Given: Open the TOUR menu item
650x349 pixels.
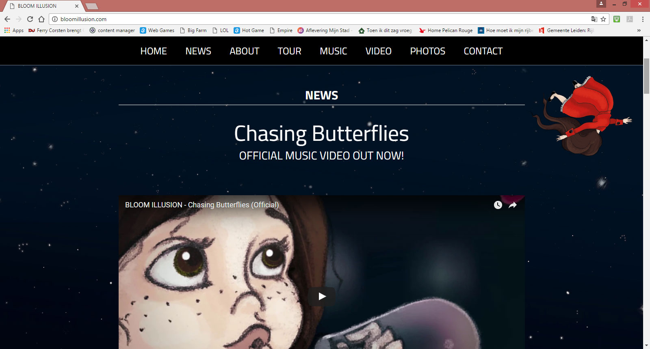Looking at the screenshot, I should point(290,51).
